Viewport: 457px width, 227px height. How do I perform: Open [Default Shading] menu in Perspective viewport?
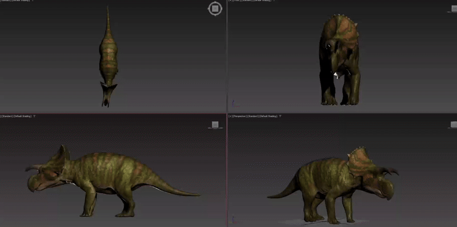click(268, 116)
